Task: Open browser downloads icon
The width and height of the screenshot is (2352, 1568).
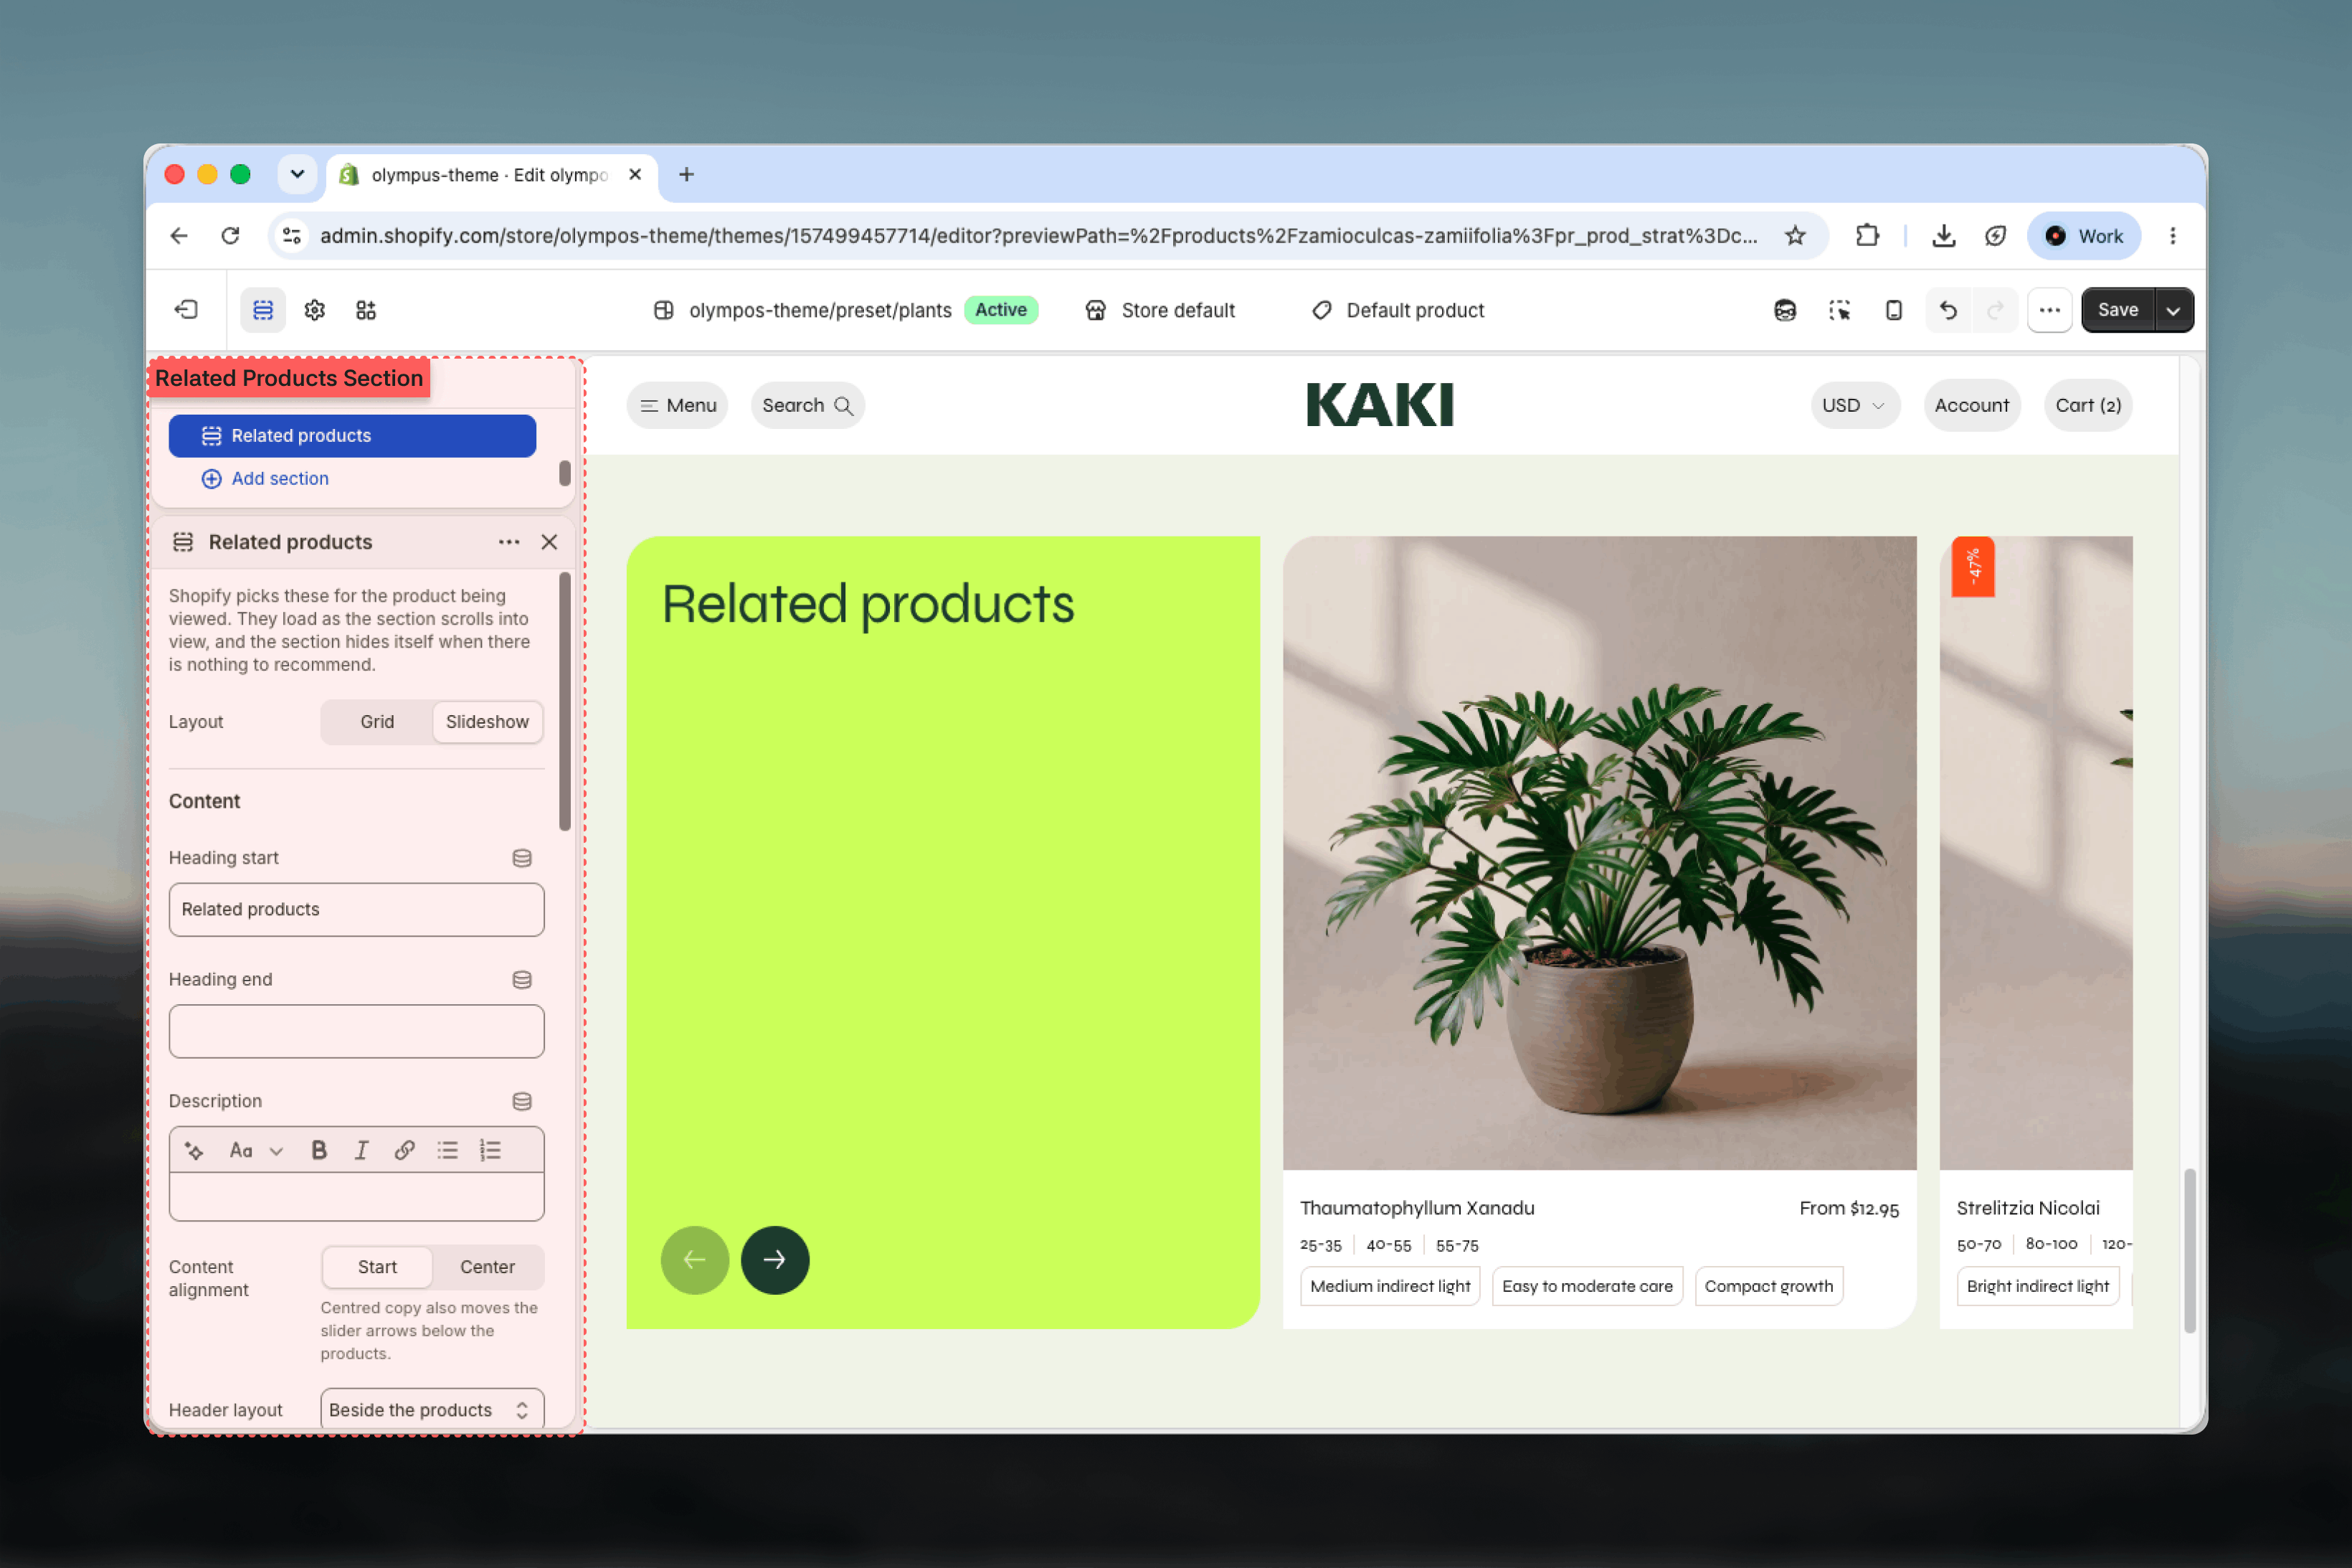Action: pos(1943,236)
